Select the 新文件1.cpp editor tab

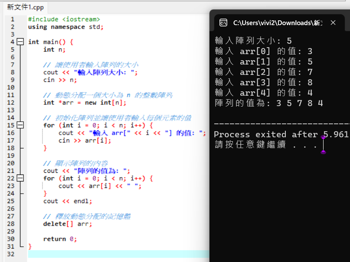tap(25, 7)
